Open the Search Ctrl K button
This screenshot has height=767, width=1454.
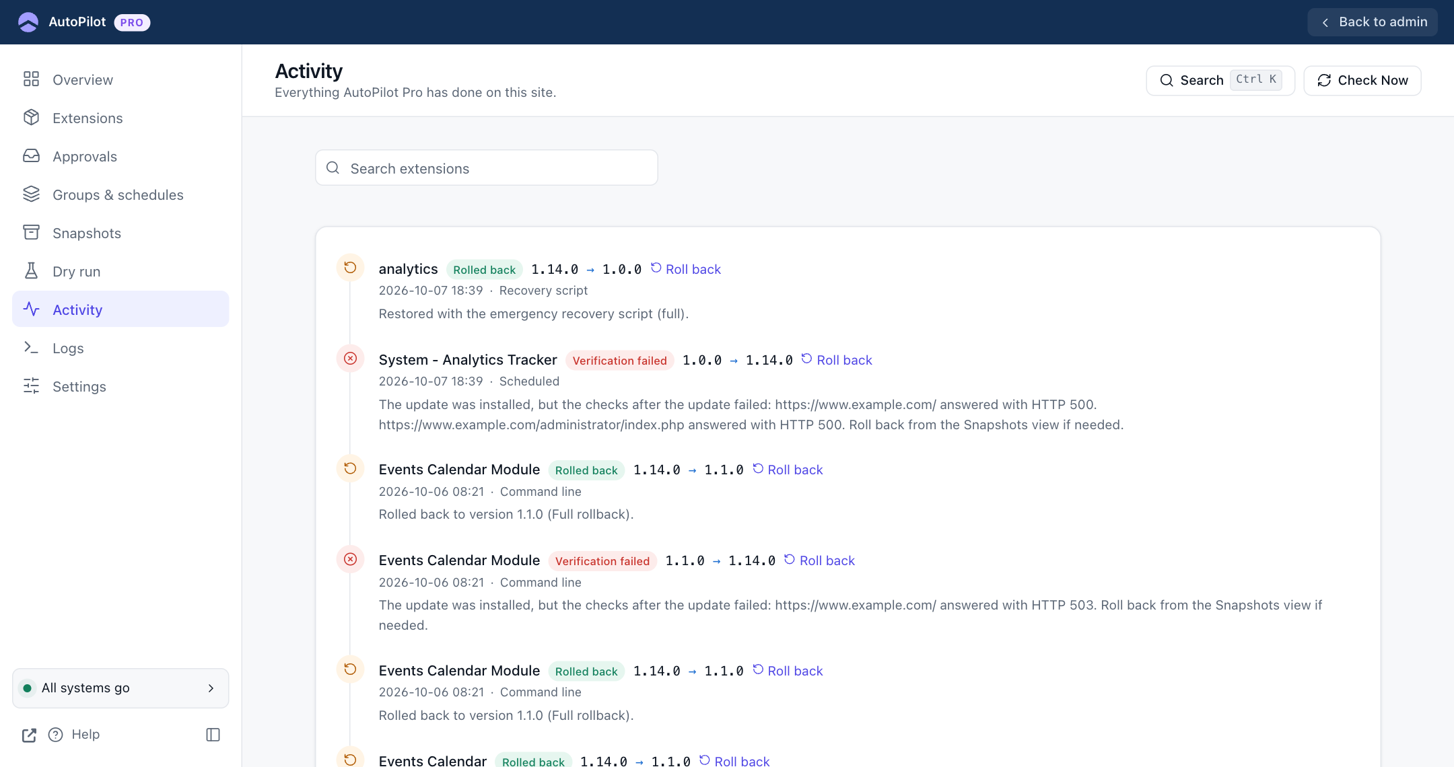[x=1220, y=80]
